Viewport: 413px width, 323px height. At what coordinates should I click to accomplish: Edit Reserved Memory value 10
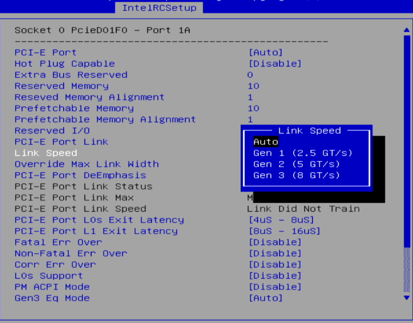click(253, 86)
